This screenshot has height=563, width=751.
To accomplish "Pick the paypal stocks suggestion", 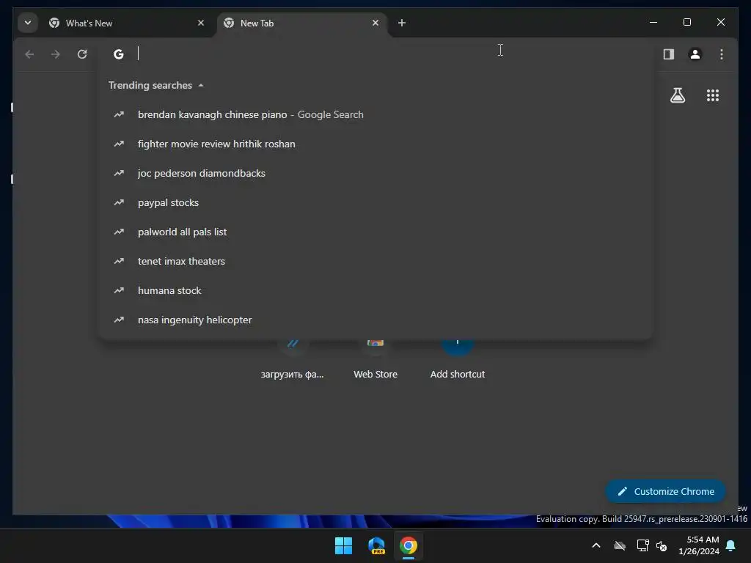I will coord(375,202).
